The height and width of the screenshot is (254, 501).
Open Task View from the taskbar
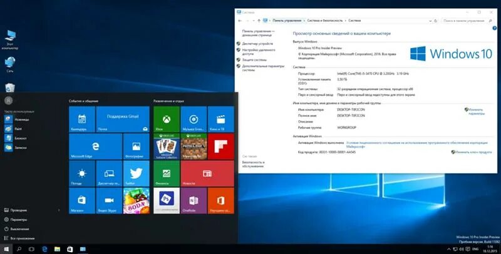pyautogui.click(x=31, y=249)
